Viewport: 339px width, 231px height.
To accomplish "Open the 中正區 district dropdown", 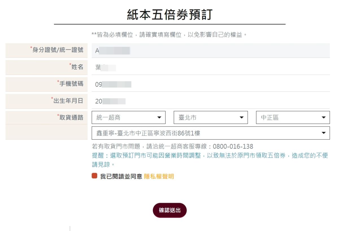I will pos(293,117).
